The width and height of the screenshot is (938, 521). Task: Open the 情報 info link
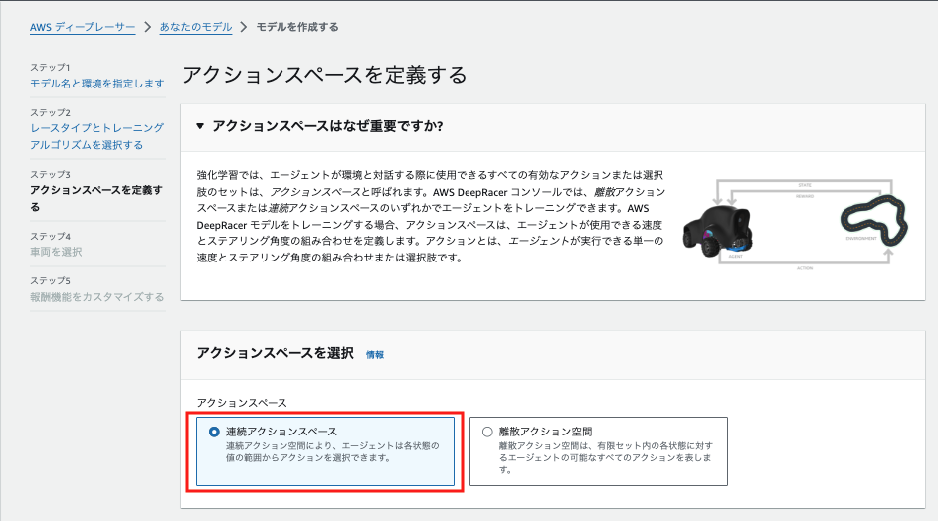[374, 355]
